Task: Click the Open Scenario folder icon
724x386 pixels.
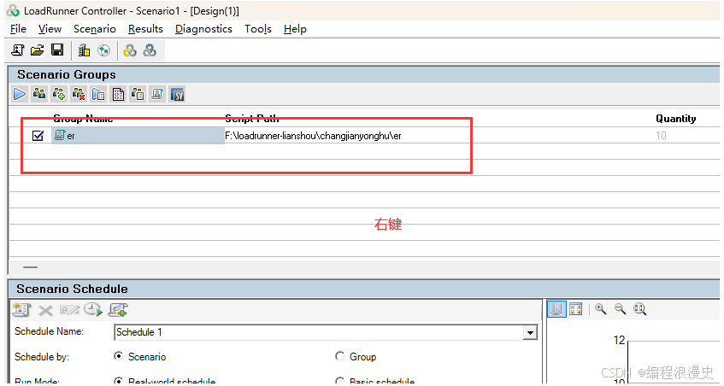Action: pos(38,50)
